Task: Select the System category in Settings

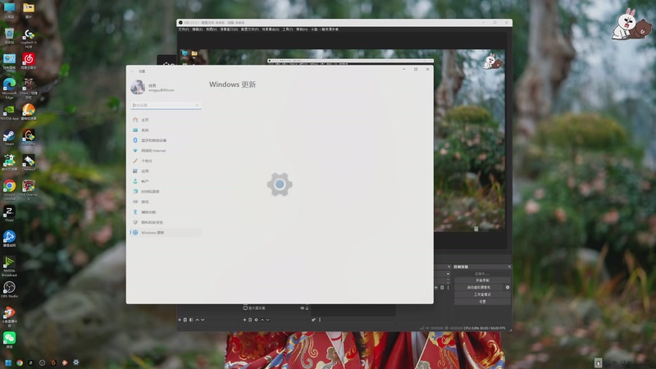Action: tap(166, 130)
